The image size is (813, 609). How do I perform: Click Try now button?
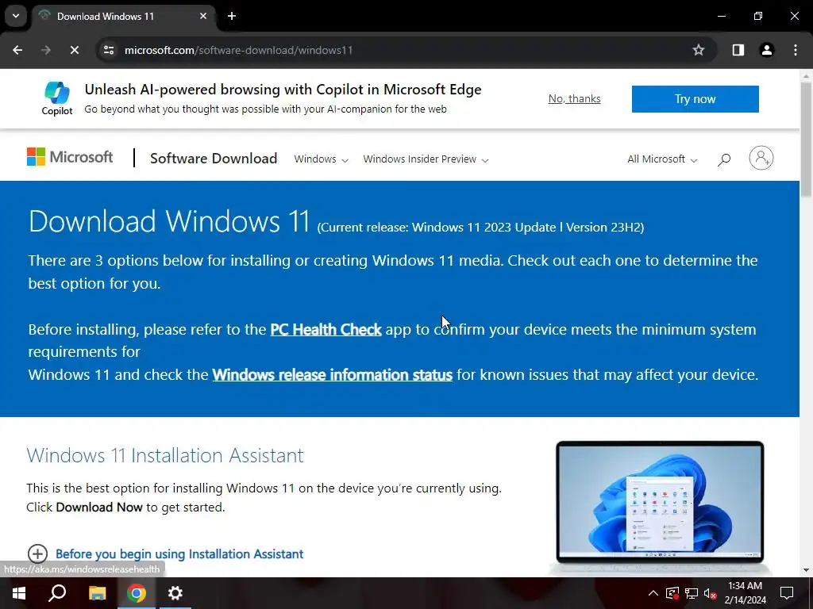pyautogui.click(x=695, y=99)
